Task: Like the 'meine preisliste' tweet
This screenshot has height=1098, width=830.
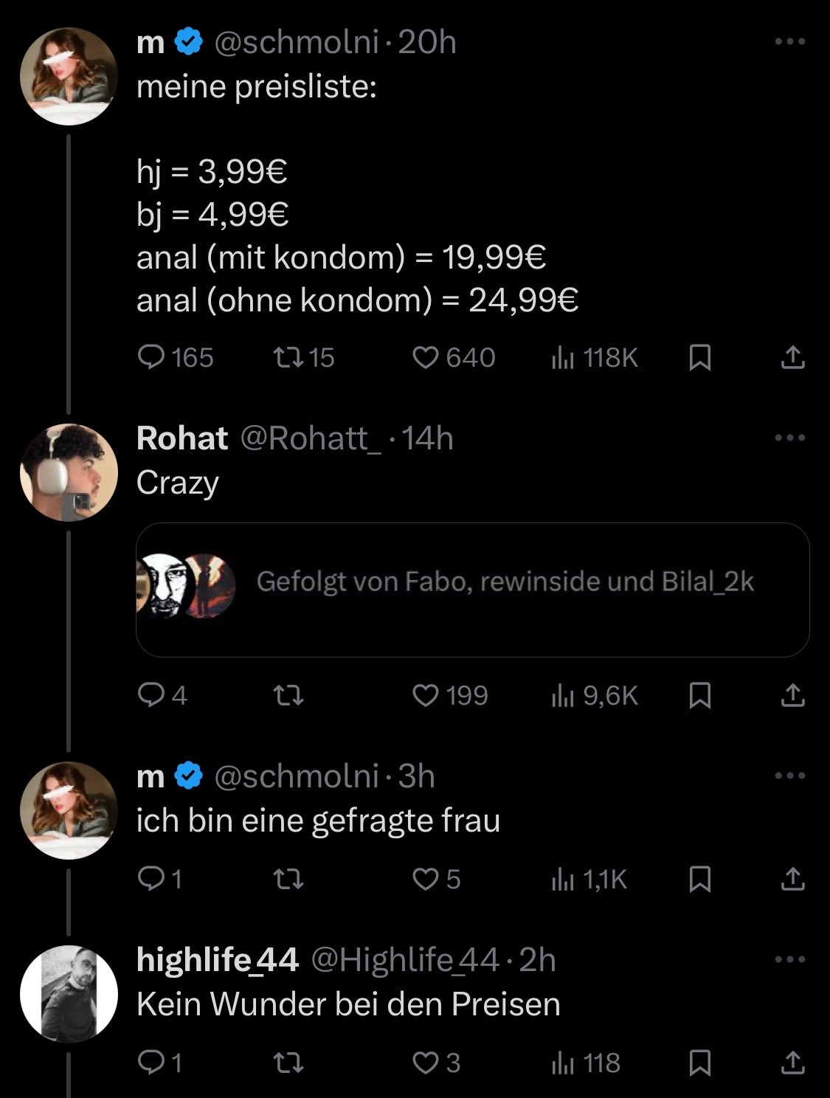Action: 426,358
